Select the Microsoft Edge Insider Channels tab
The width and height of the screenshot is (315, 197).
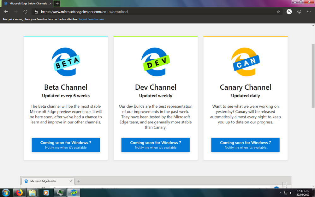point(28,3)
